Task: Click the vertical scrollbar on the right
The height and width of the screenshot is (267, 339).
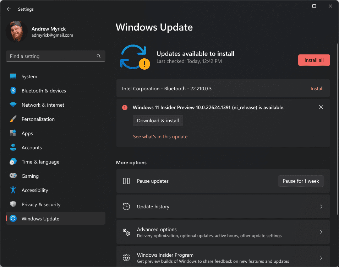Action: click(337, 129)
